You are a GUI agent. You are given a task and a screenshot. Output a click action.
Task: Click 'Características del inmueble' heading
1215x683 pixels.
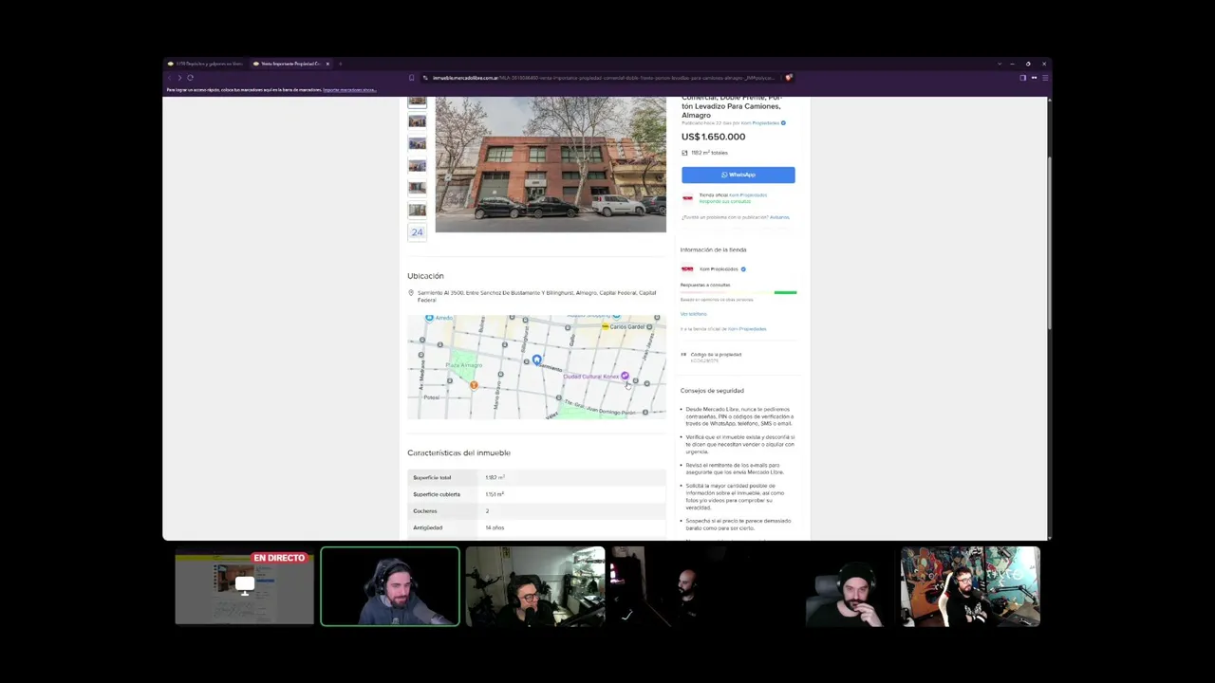point(458,452)
